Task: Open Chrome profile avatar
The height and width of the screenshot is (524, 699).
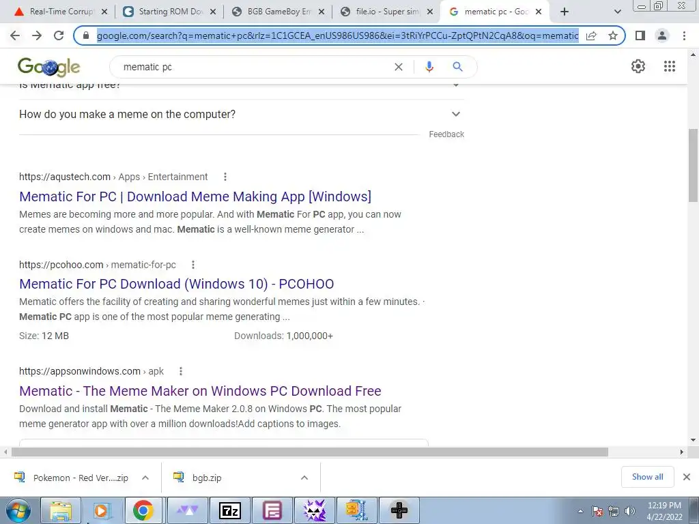Action: (x=662, y=35)
